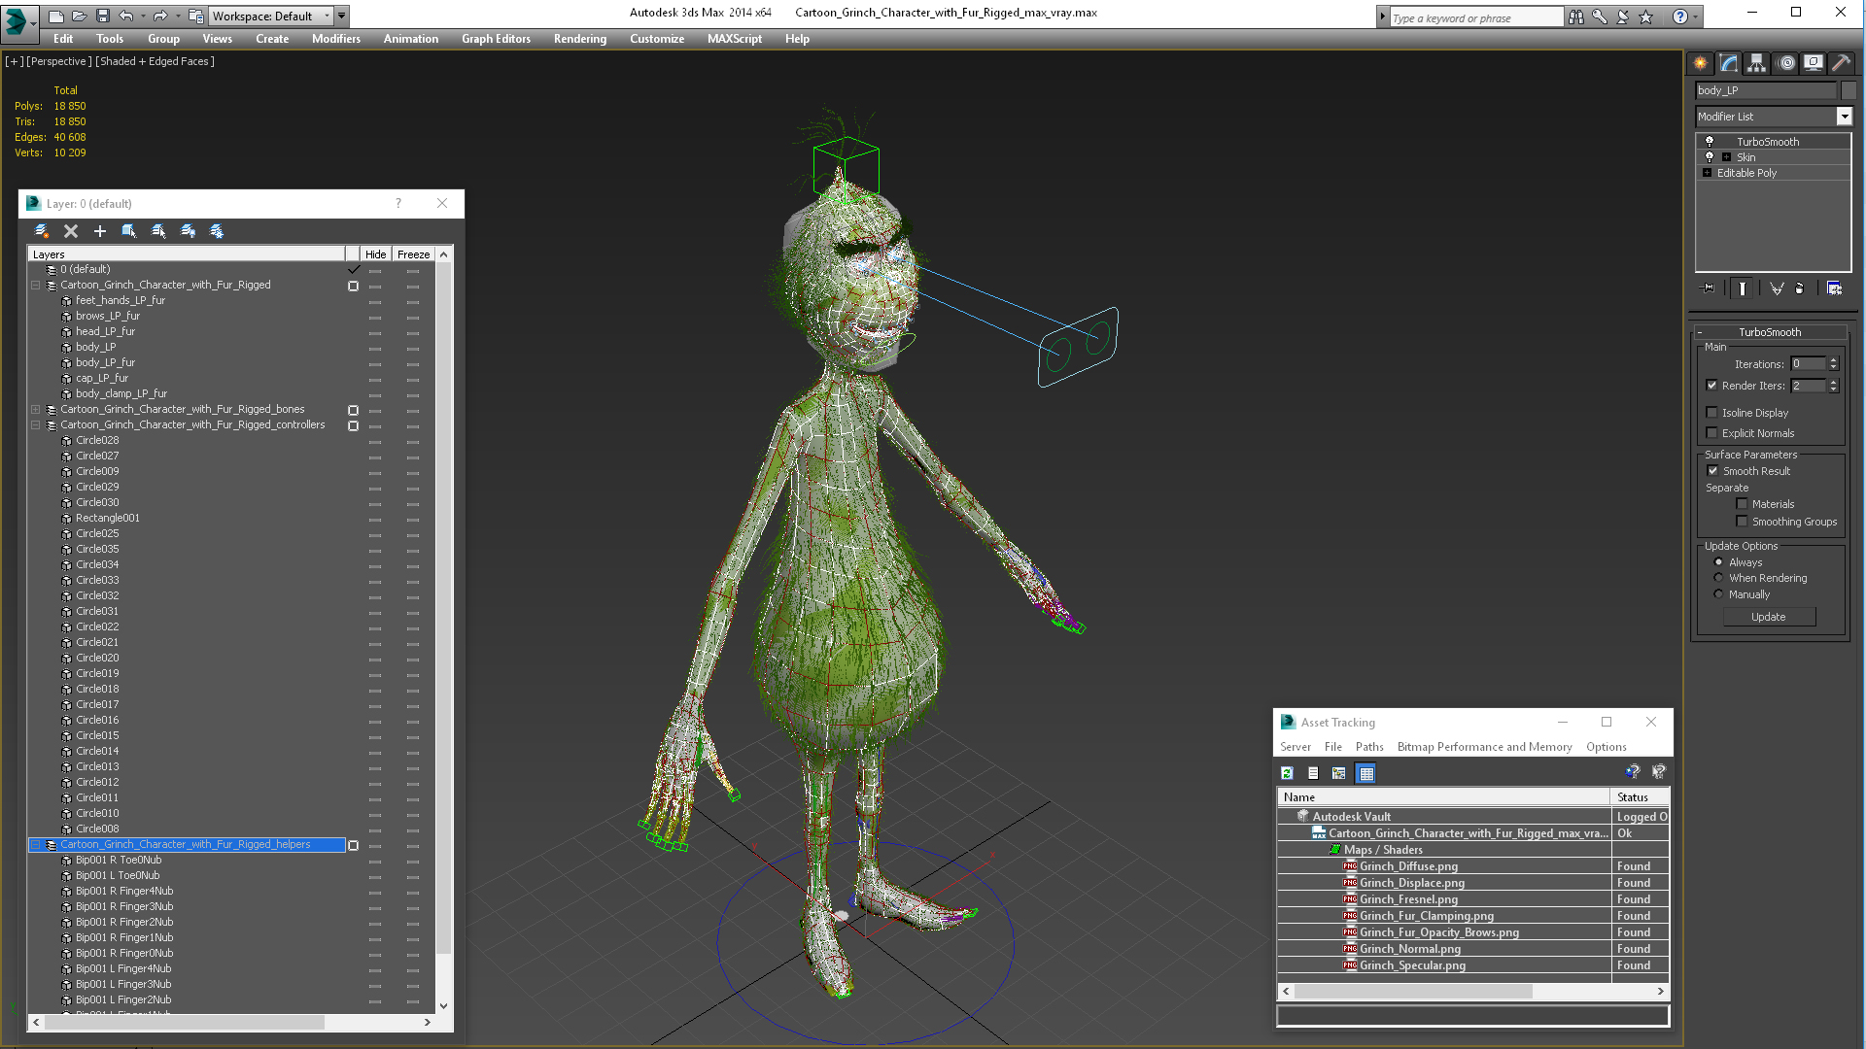Open the Modifier List dropdown
This screenshot has width=1866, height=1049.
tap(1844, 117)
